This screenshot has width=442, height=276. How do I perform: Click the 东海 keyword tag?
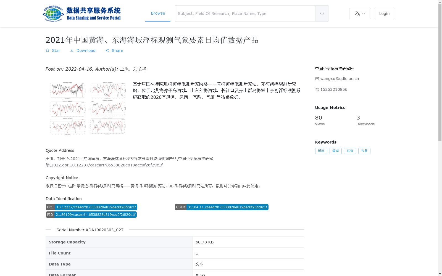[x=350, y=151]
